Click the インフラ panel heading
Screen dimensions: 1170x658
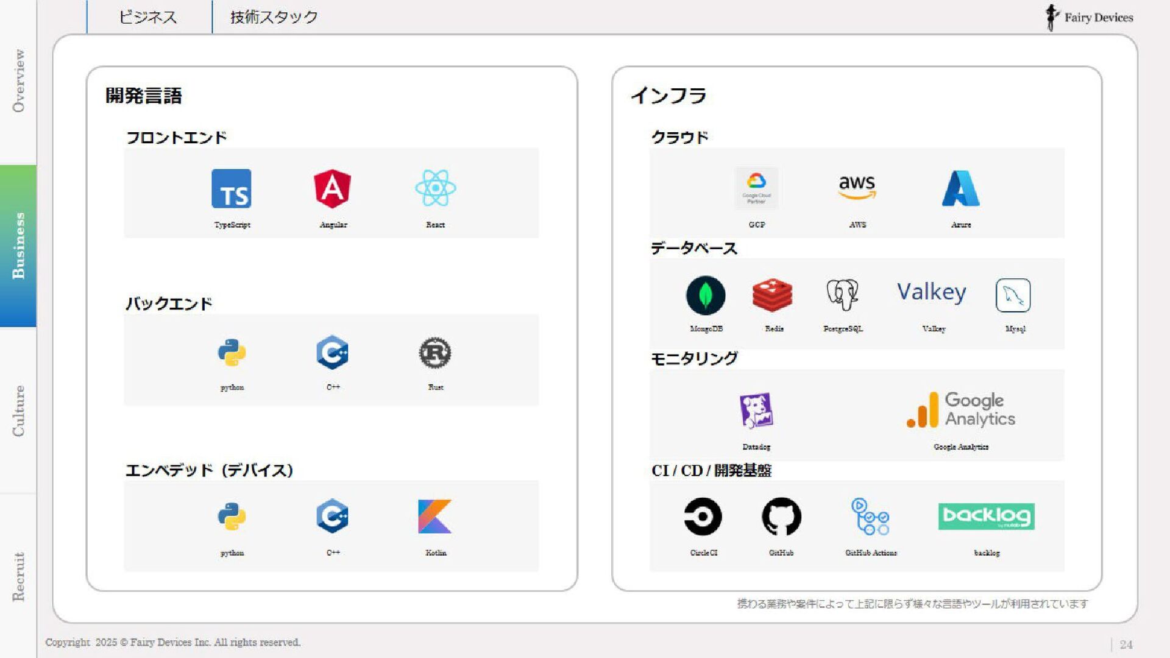tap(668, 96)
